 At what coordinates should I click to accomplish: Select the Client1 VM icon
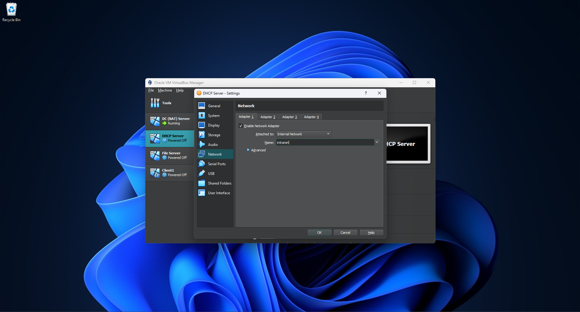155,173
